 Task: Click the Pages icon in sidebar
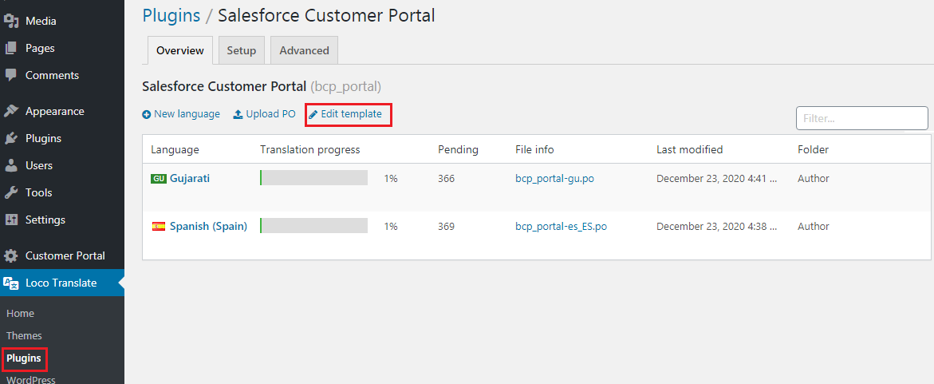(x=11, y=49)
